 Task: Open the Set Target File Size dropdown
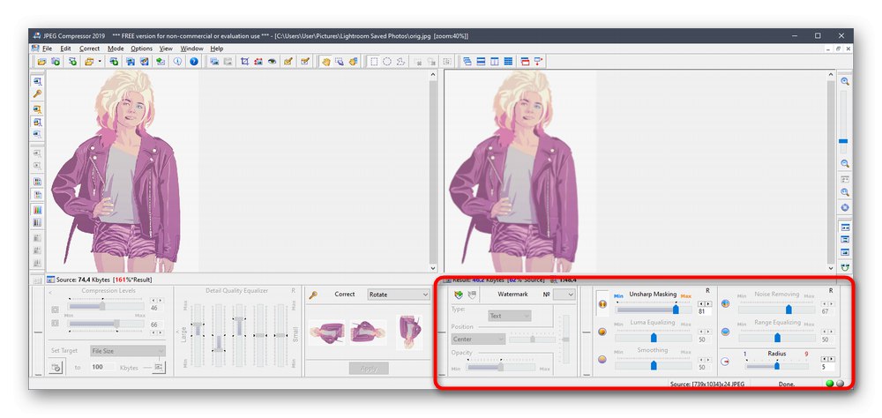128,350
